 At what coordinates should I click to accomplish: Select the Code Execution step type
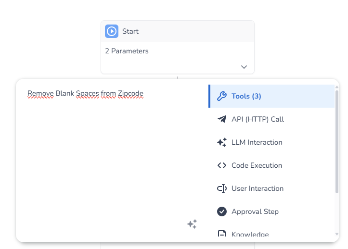[x=257, y=165]
